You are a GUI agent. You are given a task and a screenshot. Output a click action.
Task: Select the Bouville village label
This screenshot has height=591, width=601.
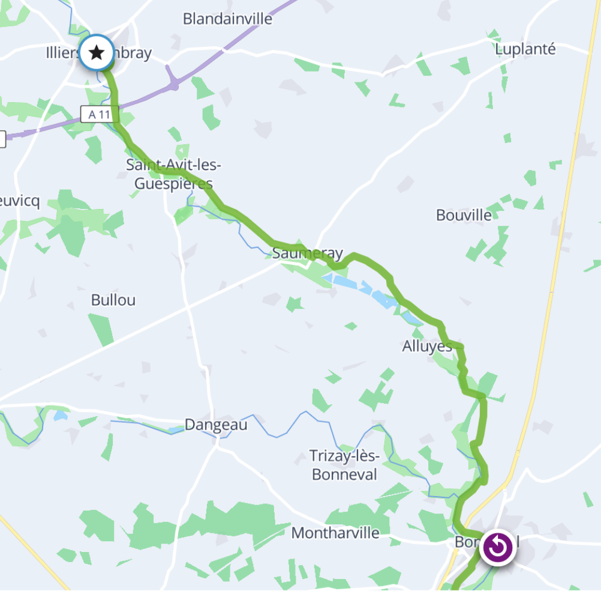[464, 215]
